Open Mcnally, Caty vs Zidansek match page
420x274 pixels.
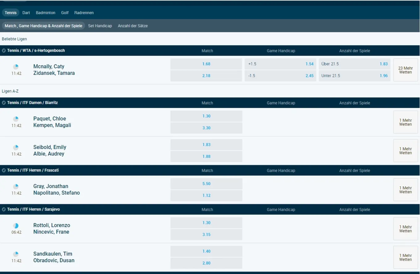54,70
